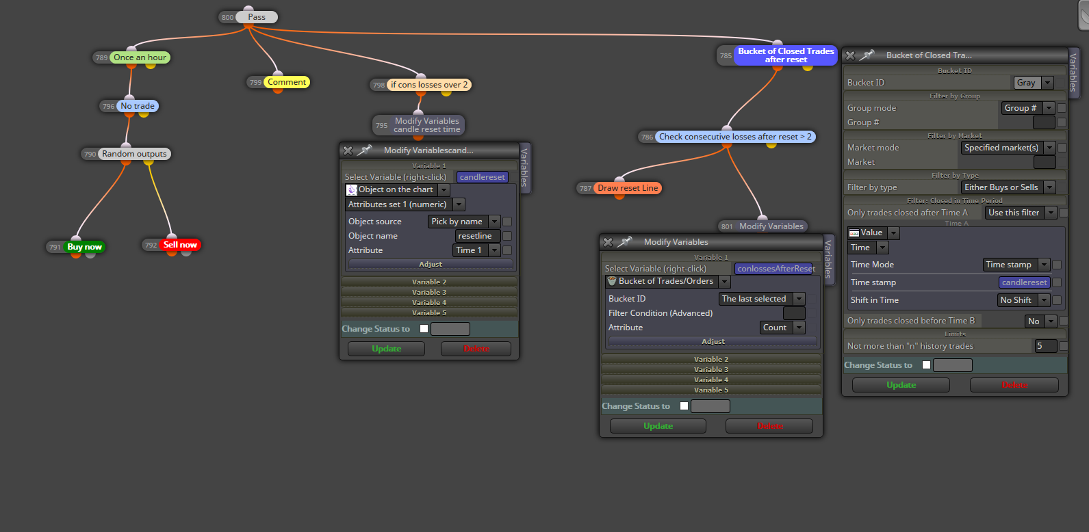This screenshot has height=532, width=1089.
Task: Open the Object on the chart dropdown
Action: pos(444,190)
